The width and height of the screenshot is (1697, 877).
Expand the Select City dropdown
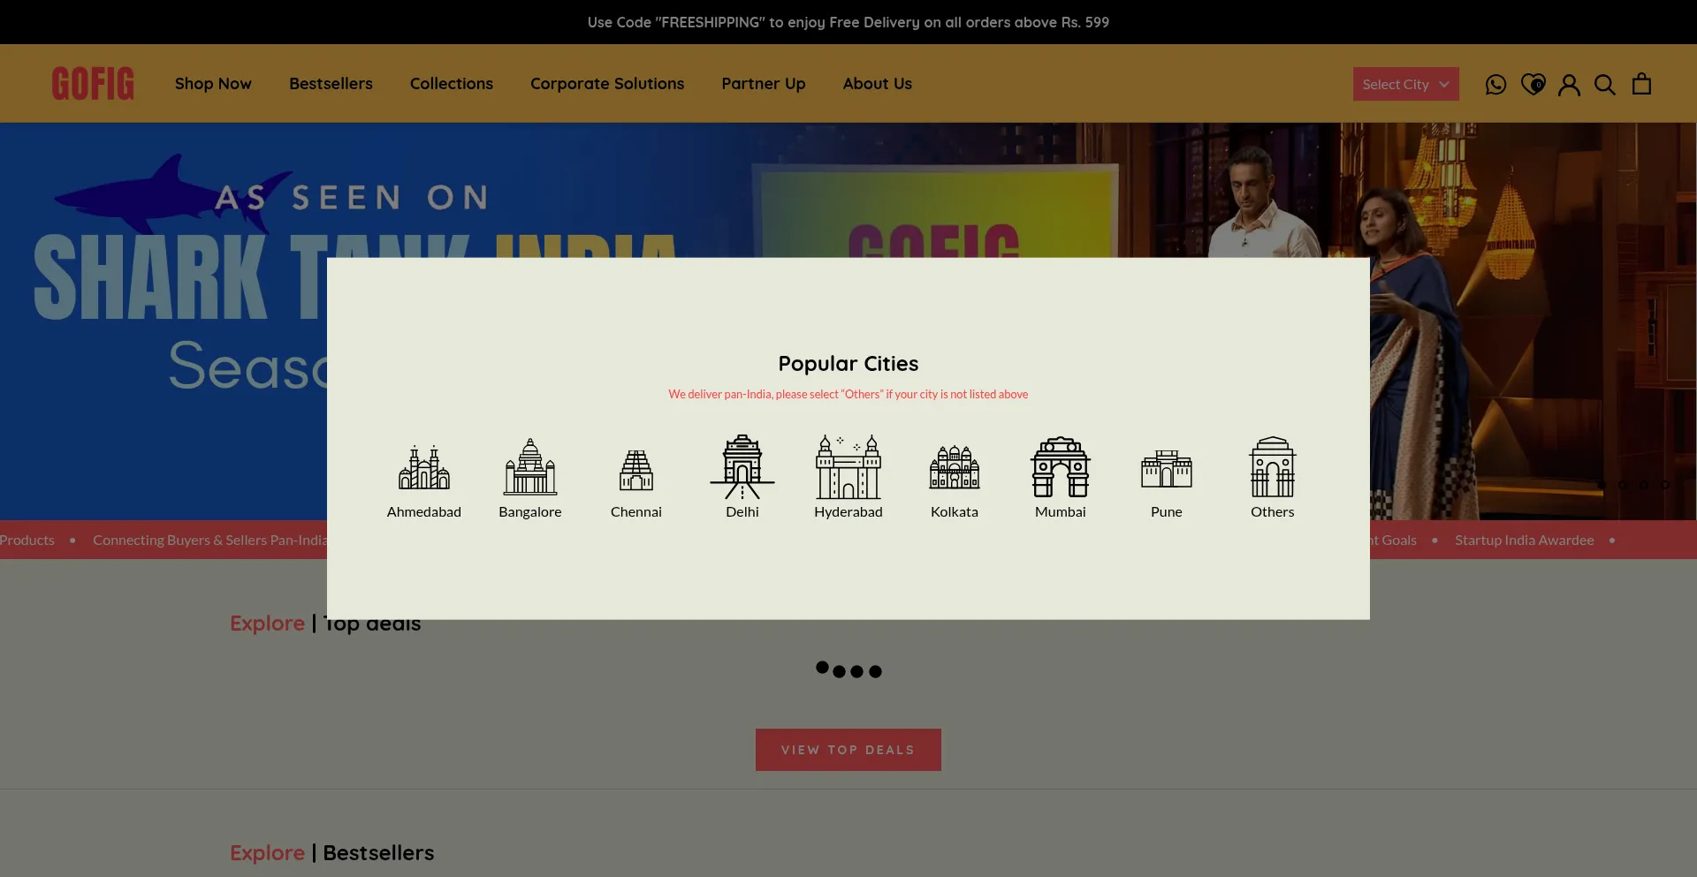1405,84
